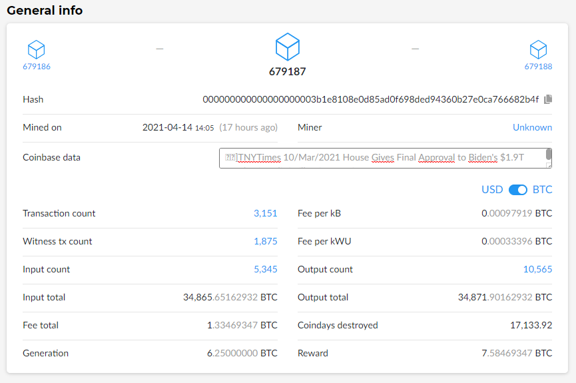Click the previous block cube icon
The image size is (576, 383).
[x=36, y=49]
